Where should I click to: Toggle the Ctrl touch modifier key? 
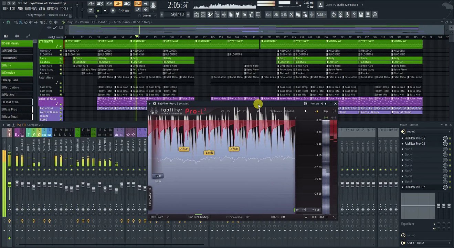click(268, 14)
